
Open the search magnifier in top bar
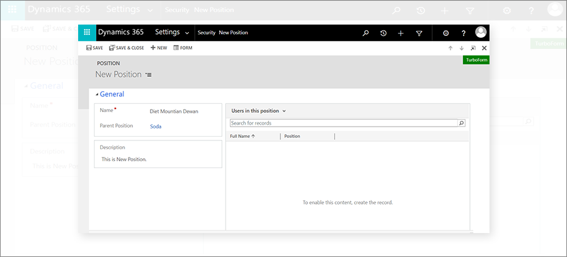point(365,33)
